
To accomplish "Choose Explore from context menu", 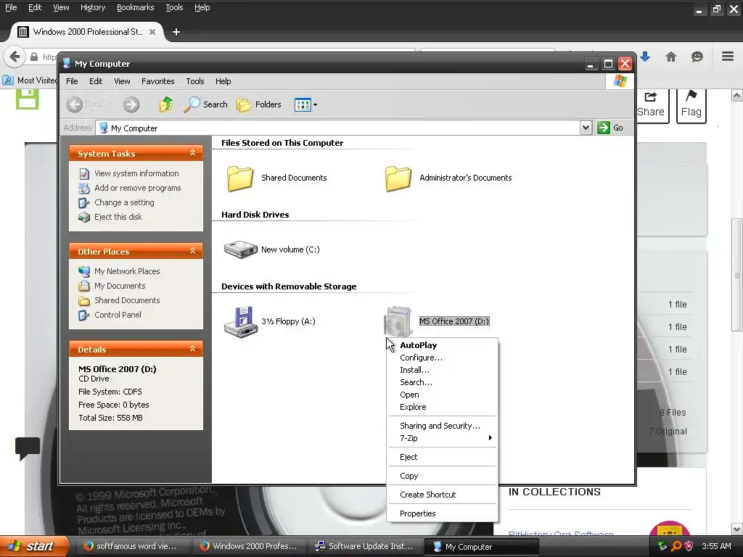I will (442, 407).
